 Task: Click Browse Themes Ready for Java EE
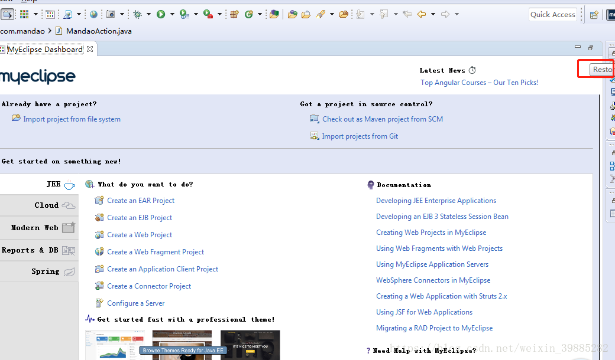183,350
